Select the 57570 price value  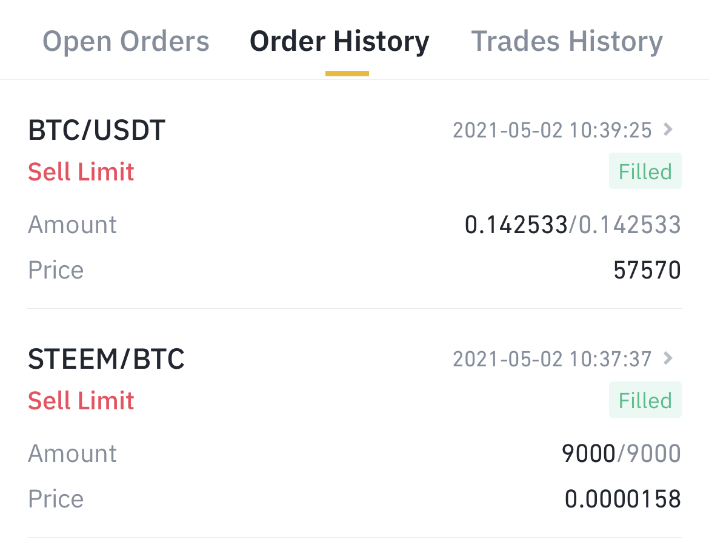click(647, 270)
